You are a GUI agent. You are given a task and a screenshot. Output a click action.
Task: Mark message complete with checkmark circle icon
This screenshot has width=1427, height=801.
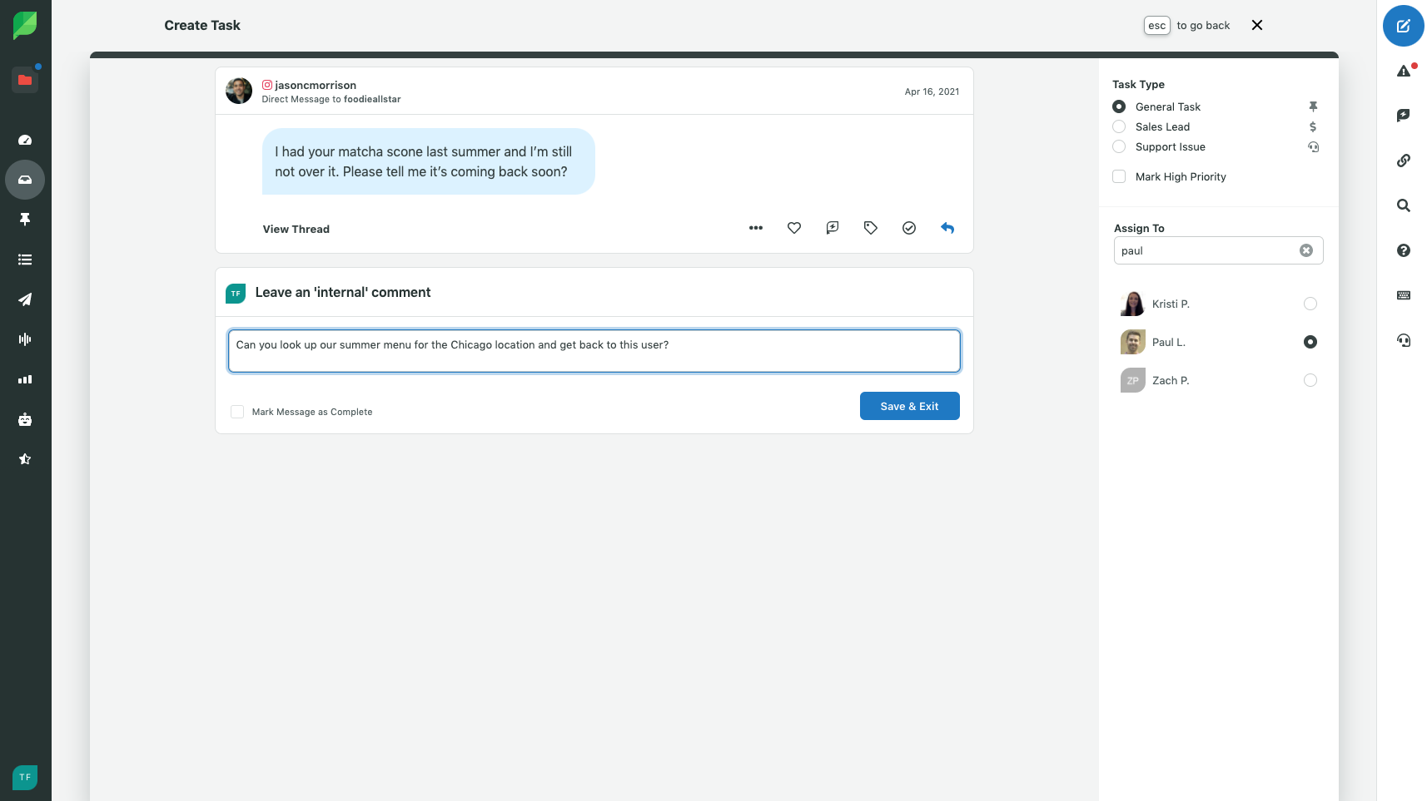click(909, 228)
